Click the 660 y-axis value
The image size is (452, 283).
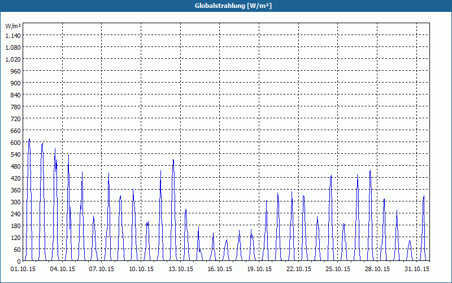coord(16,131)
